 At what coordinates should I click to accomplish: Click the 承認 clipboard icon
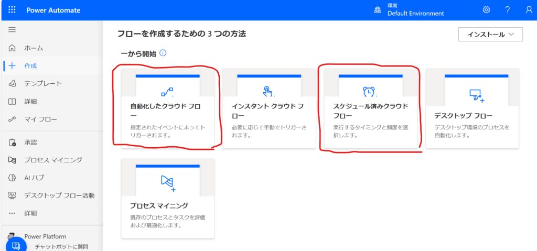[x=12, y=142]
